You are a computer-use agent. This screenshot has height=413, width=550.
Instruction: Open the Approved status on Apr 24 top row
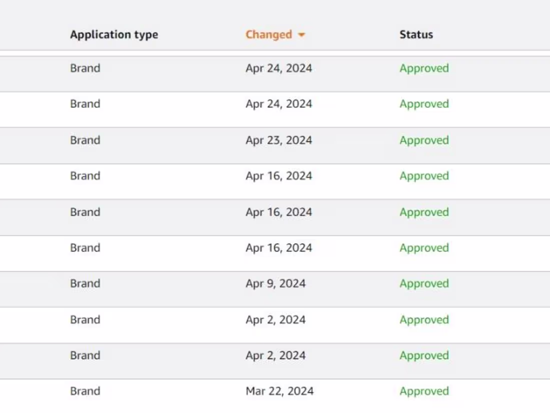424,68
